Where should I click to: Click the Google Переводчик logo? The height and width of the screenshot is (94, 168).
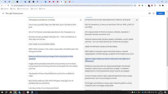tap(14, 13)
